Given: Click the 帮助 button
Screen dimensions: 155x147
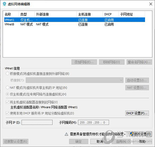Looking at the screenshot, I should click(x=143, y=141).
